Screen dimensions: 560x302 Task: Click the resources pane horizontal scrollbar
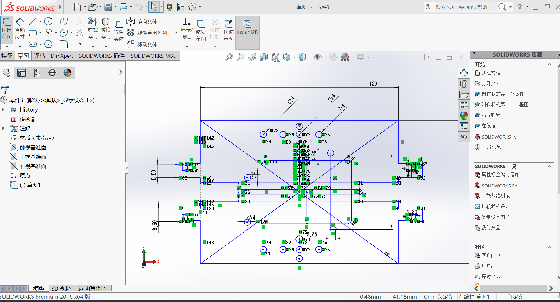pyautogui.click(x=513, y=288)
